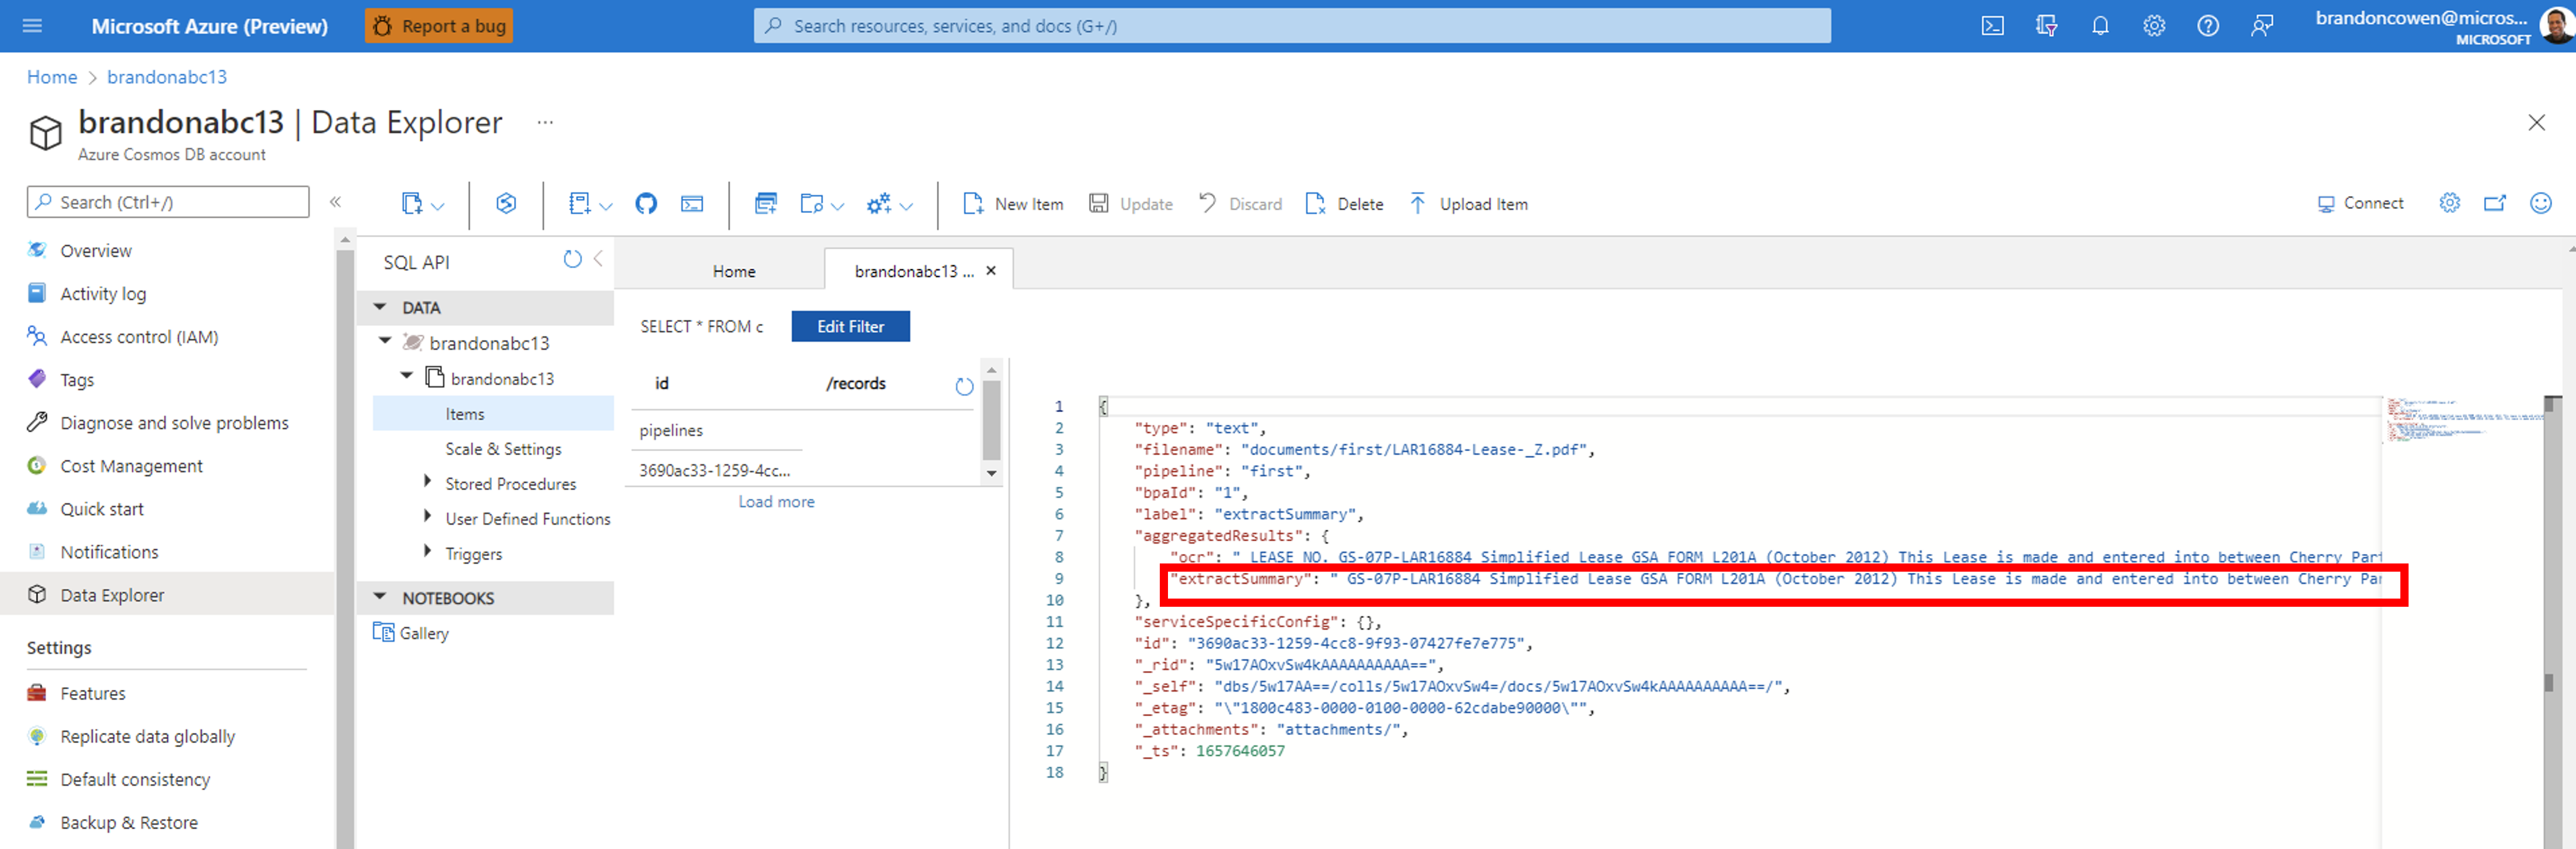Expand the Stored Procedures node
The height and width of the screenshot is (849, 2576).
(x=428, y=483)
